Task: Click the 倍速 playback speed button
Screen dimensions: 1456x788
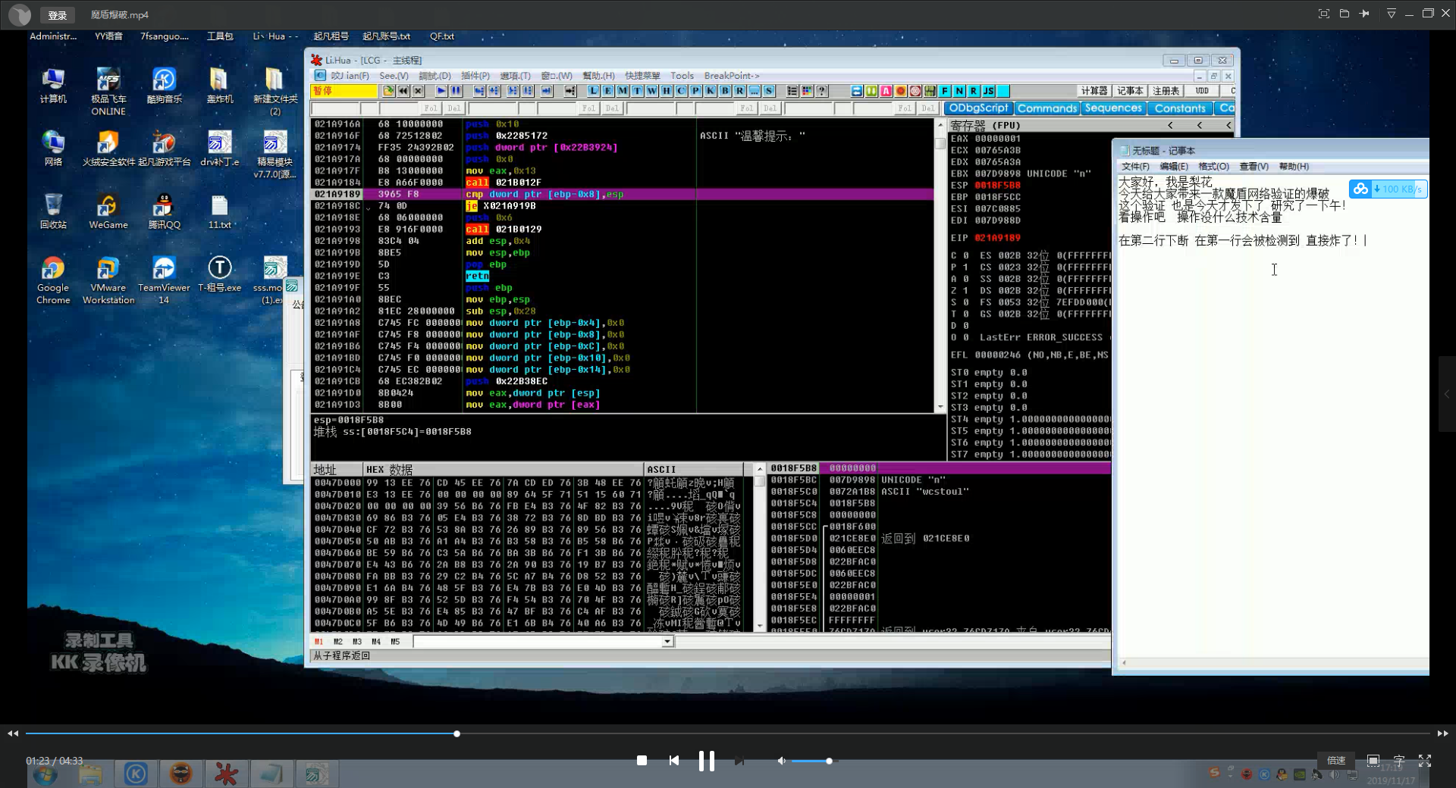Action: [1336, 760]
